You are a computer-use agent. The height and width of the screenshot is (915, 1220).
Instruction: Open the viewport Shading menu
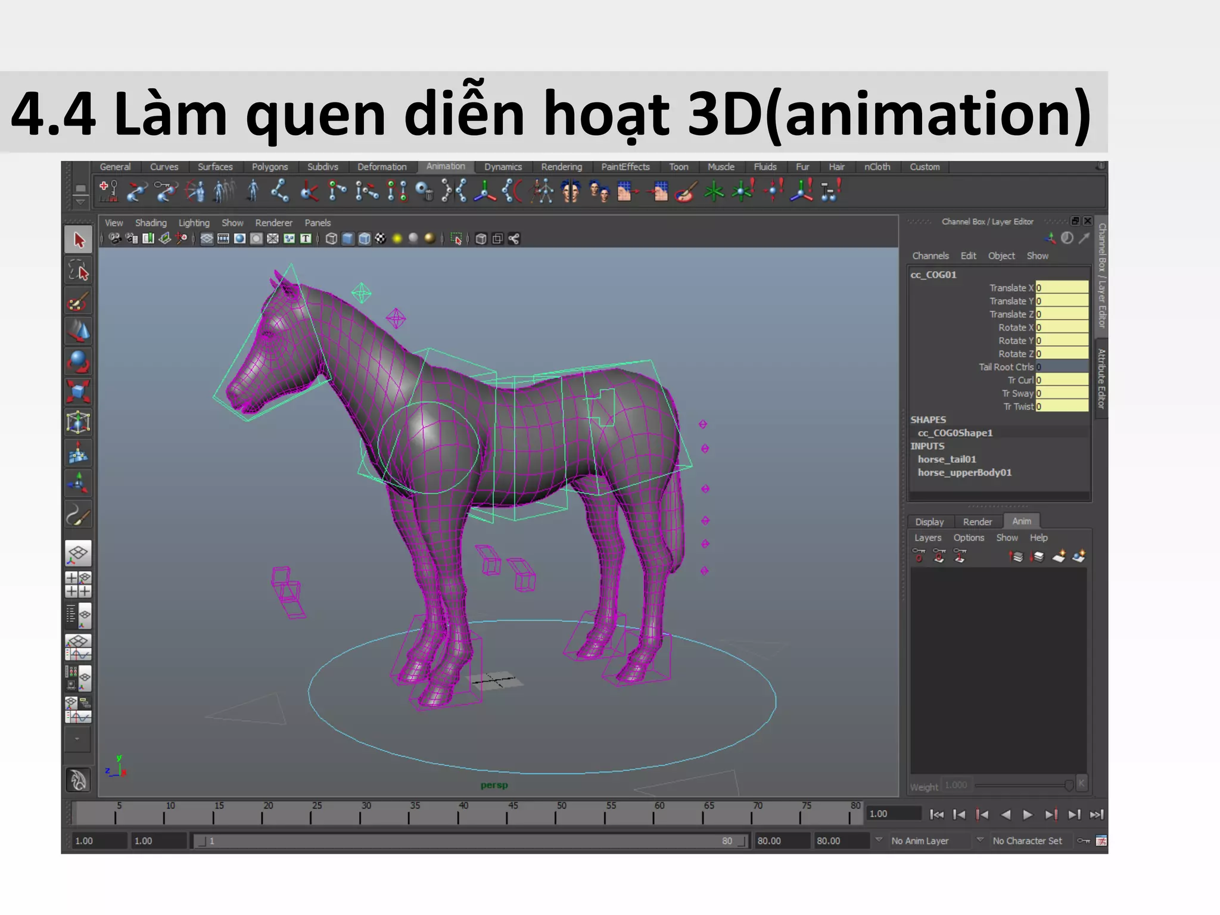pos(151,223)
